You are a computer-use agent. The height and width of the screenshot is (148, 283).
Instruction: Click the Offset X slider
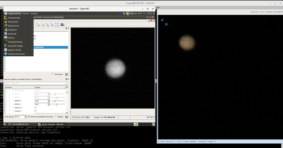coord(58,101)
